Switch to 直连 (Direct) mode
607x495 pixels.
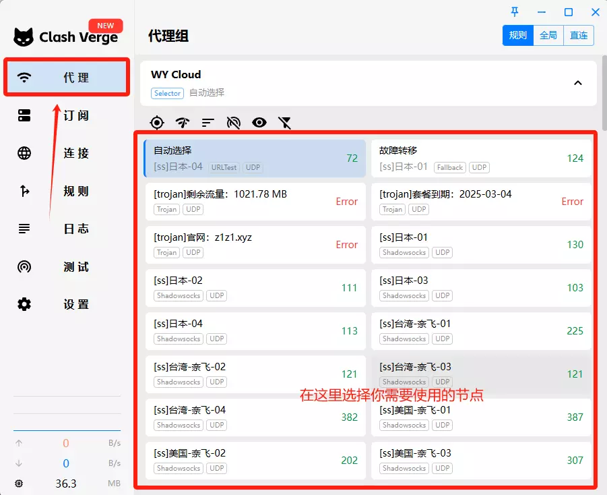(x=579, y=36)
